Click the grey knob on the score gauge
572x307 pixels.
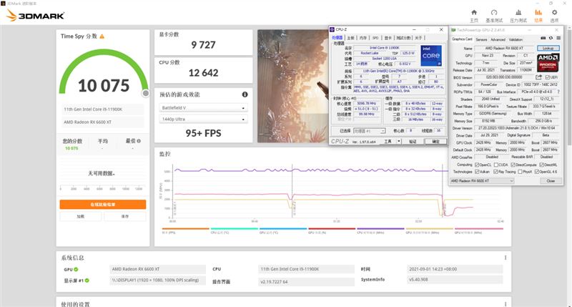tap(146, 94)
